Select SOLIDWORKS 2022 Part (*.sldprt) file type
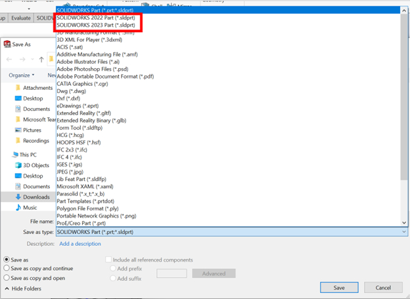This screenshot has width=410, height=299. pyautogui.click(x=228, y=18)
